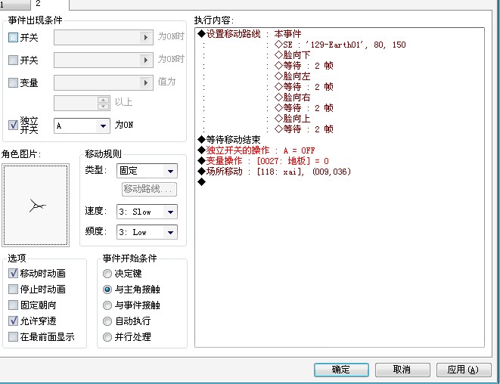Increase the variable value stepper

[x=103, y=100]
